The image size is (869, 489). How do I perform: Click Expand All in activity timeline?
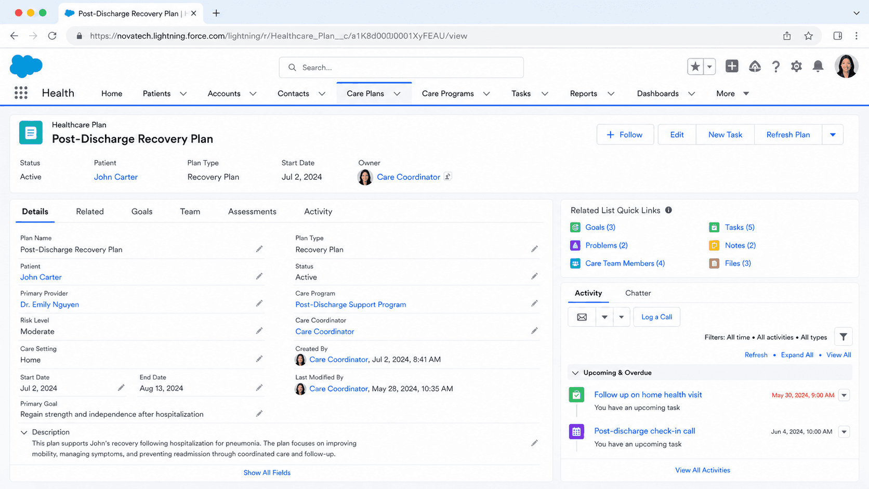point(797,355)
